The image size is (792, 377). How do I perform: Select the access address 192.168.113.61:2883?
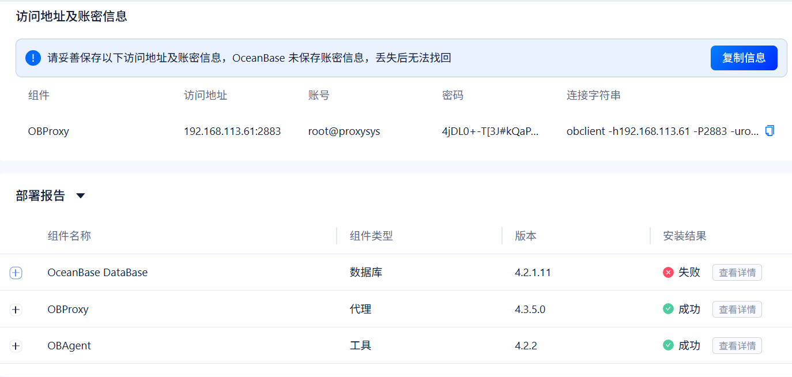pyautogui.click(x=232, y=131)
